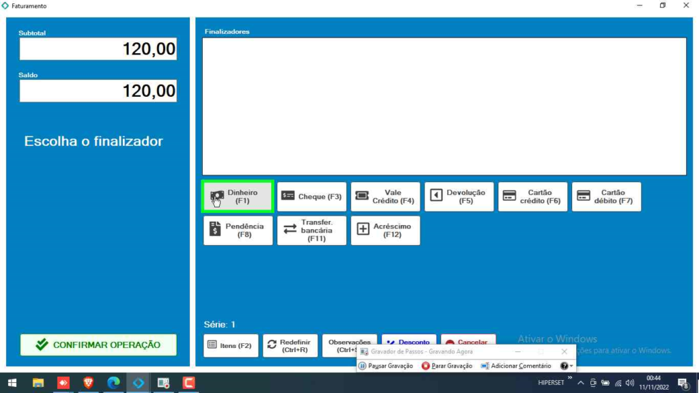Image resolution: width=699 pixels, height=393 pixels.
Task: Click the Subtotal value field
Action: click(x=98, y=49)
